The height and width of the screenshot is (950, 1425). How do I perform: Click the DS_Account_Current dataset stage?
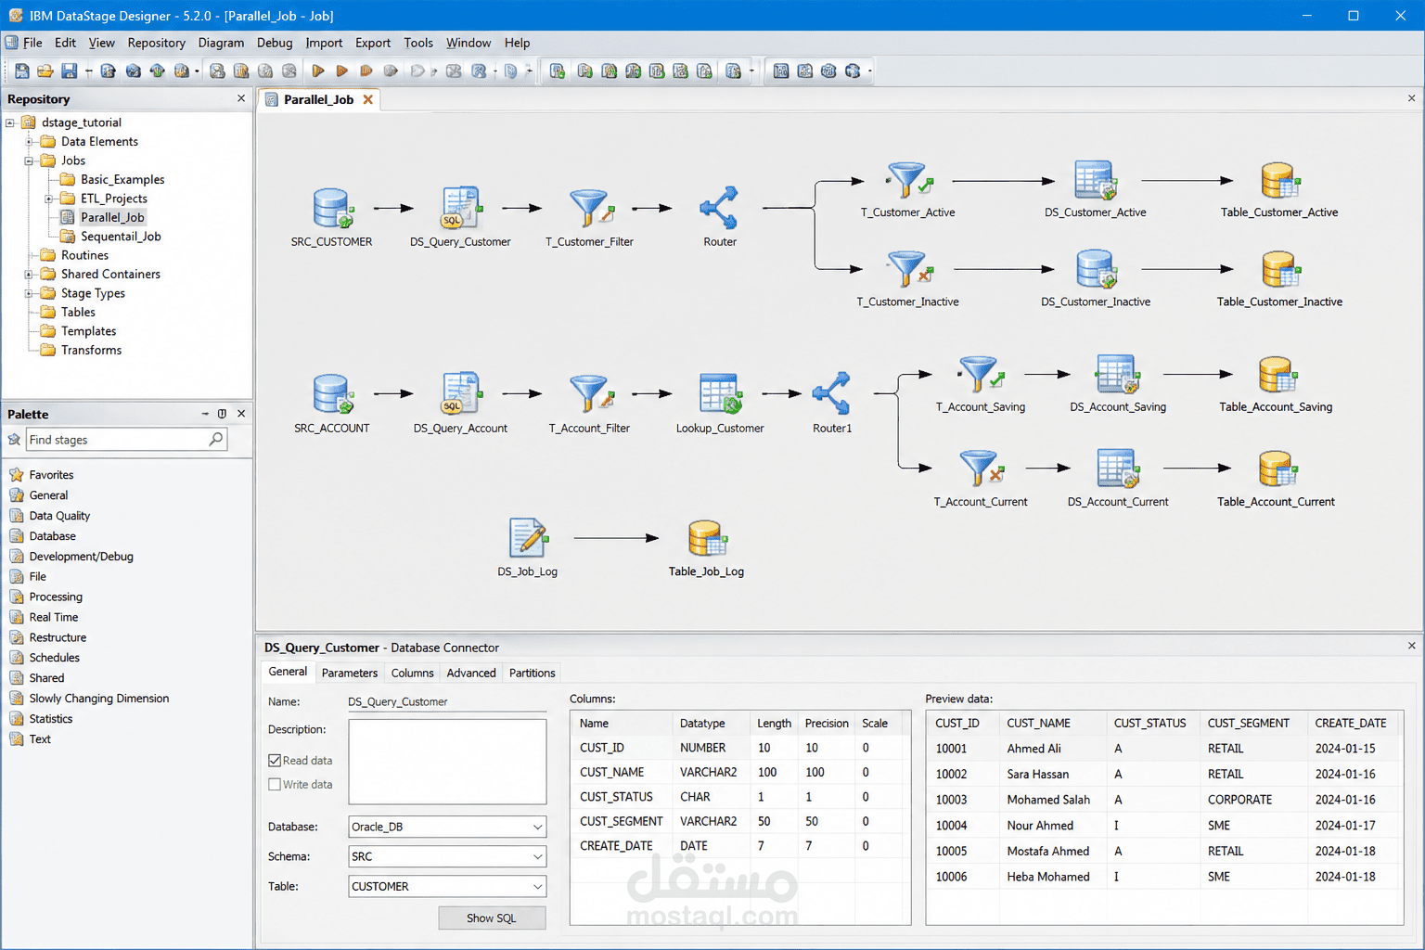pos(1117,469)
